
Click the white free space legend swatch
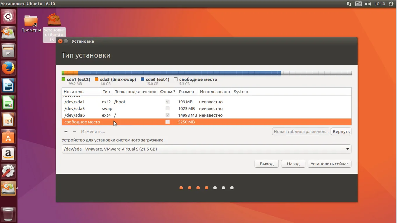(x=176, y=79)
